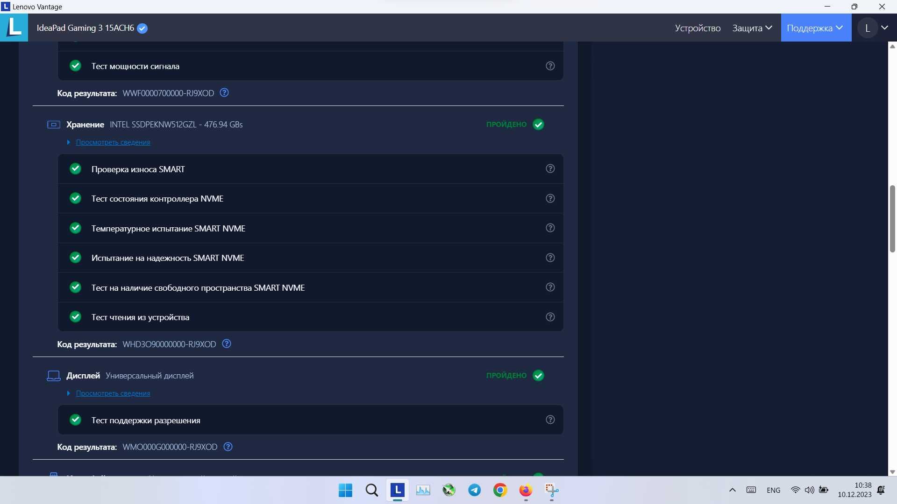This screenshot has width=897, height=504.
Task: Click the IdeaPad Gaming 3 15ACH6 title
Action: 85,28
